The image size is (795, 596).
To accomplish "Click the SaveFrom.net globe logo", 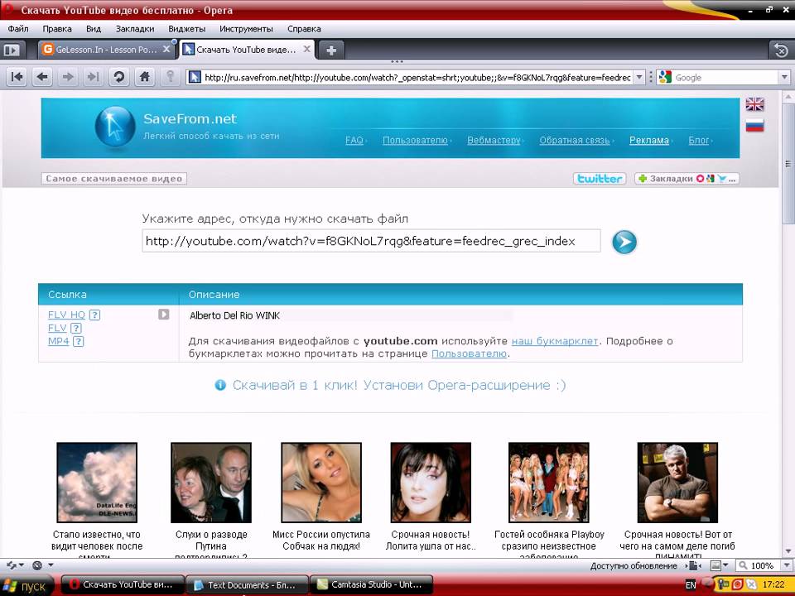I will 116,126.
